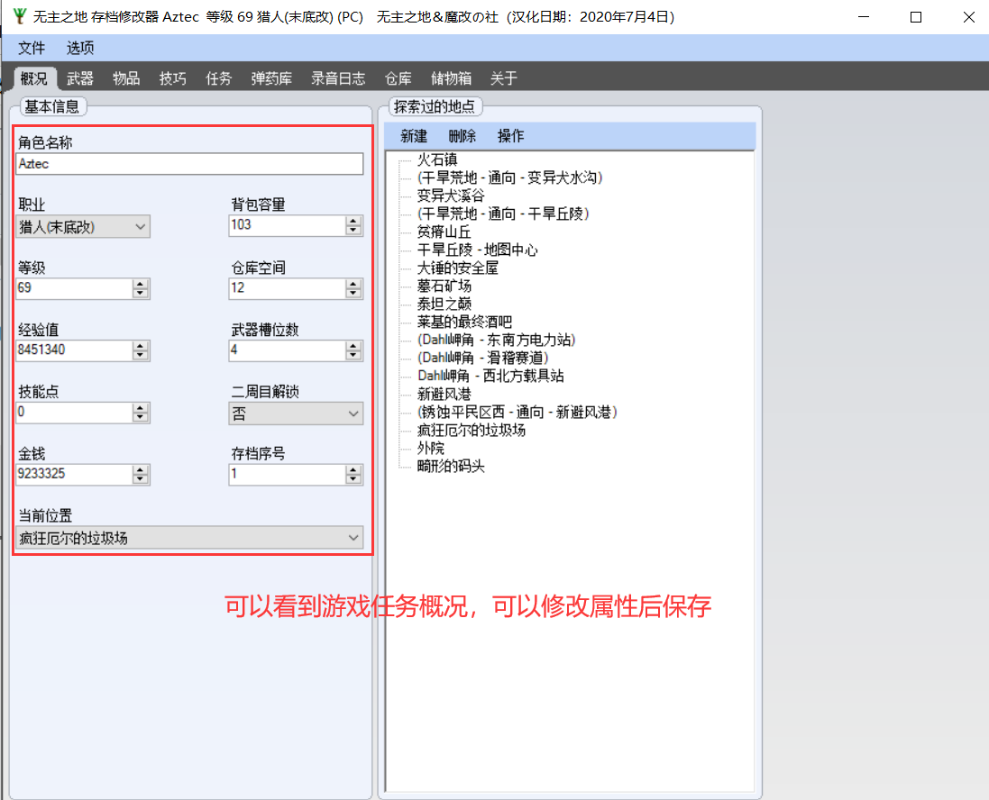
Task: Click the app icon in title bar
Action: coord(20,17)
